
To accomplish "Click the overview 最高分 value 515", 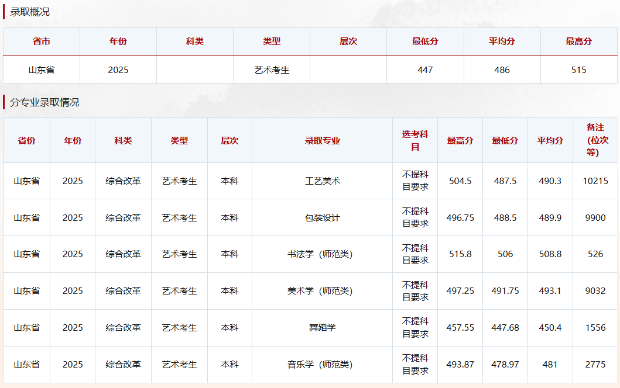I will tap(578, 70).
